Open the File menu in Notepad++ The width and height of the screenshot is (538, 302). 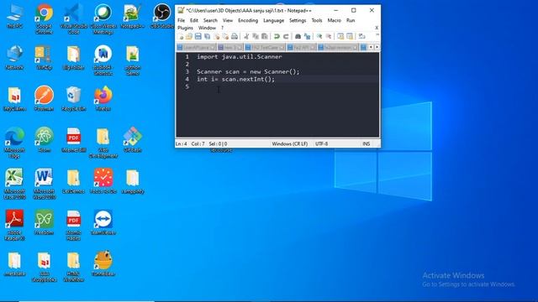click(x=182, y=20)
